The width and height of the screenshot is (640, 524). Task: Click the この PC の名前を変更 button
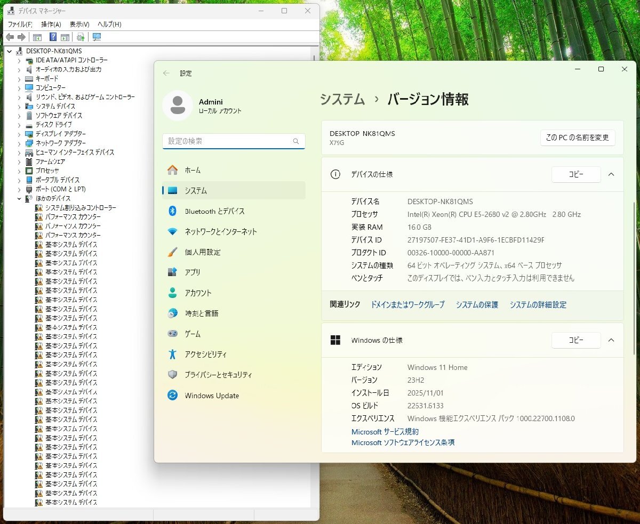[577, 138]
